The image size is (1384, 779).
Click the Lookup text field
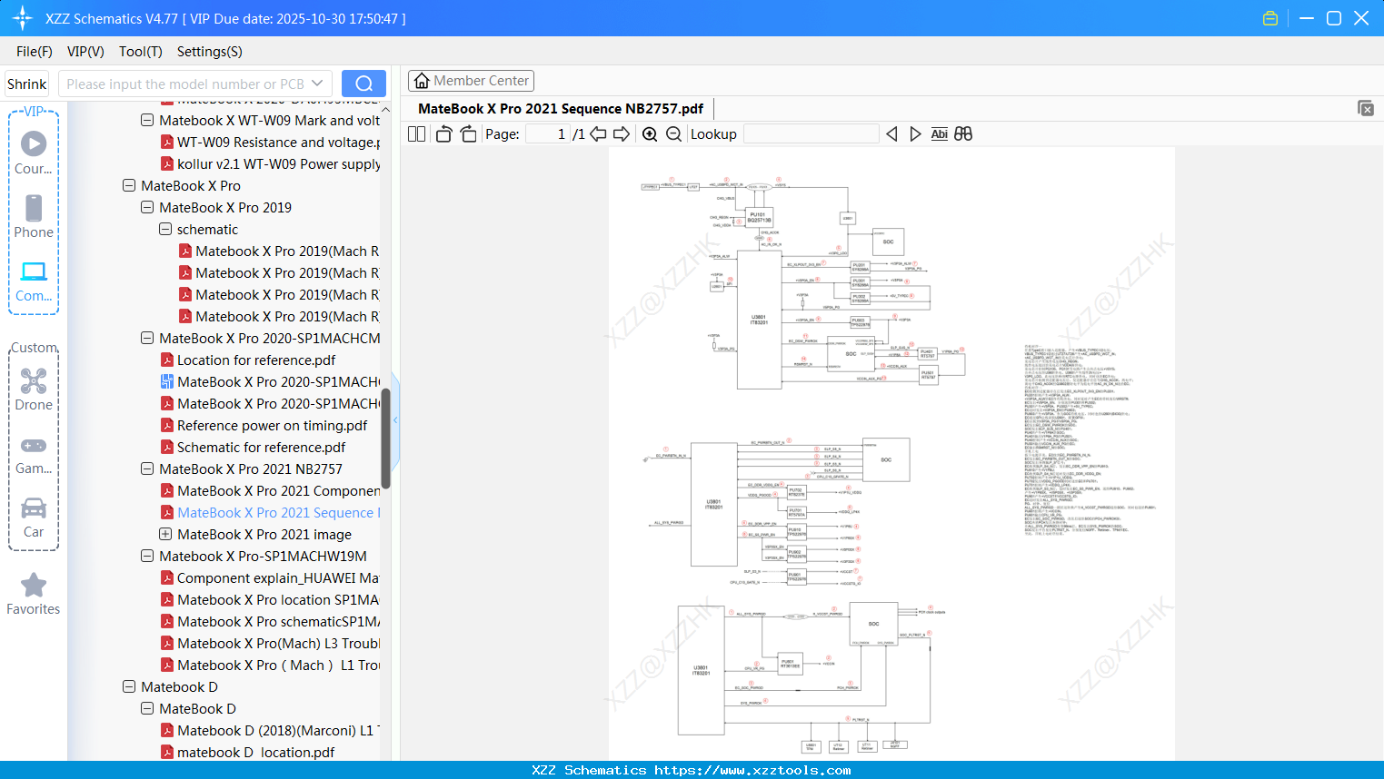(811, 134)
